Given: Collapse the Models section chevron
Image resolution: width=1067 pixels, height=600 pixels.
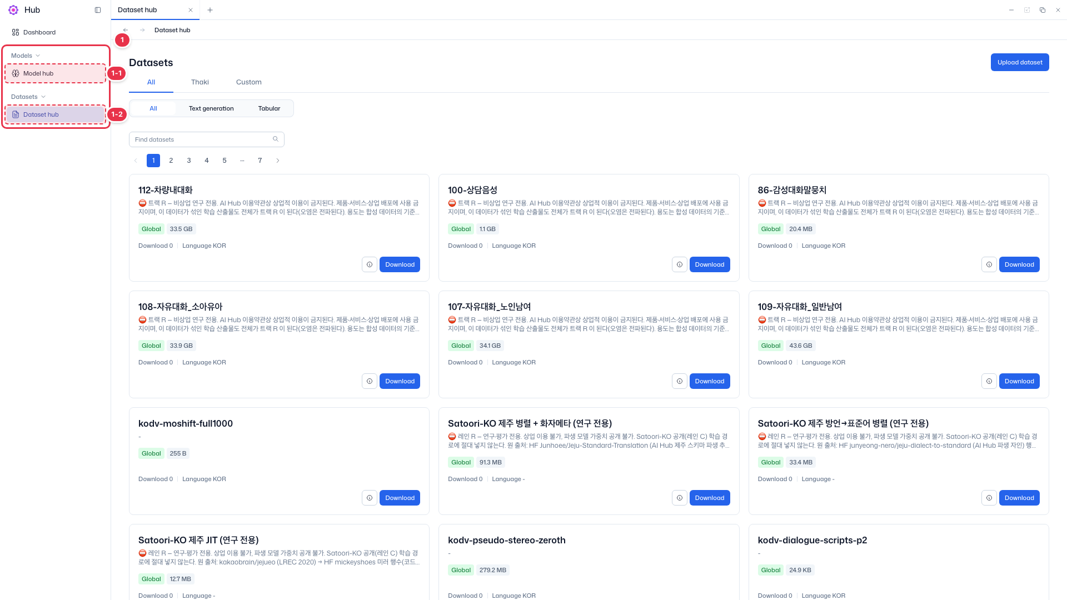Looking at the screenshot, I should click(x=38, y=56).
